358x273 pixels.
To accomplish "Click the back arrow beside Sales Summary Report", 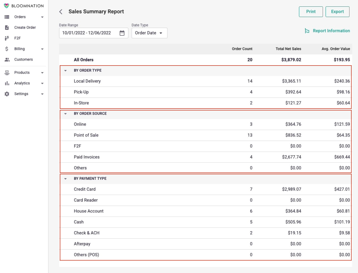I will pos(60,11).
